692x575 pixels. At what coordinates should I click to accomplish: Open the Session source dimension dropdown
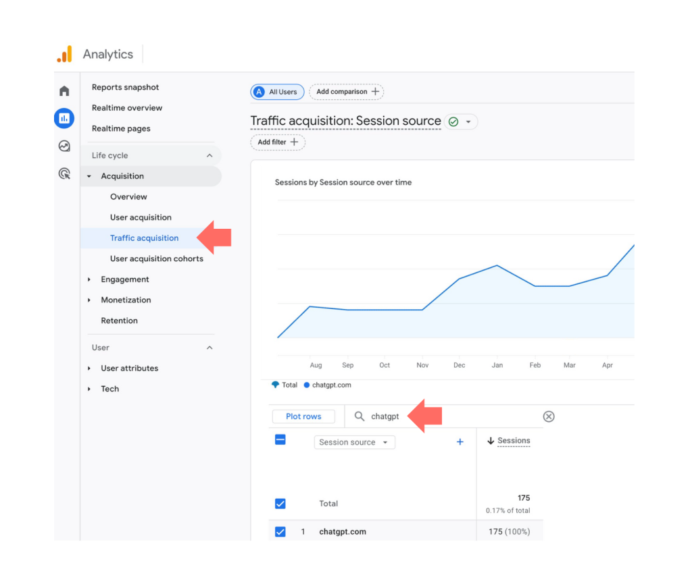(354, 442)
